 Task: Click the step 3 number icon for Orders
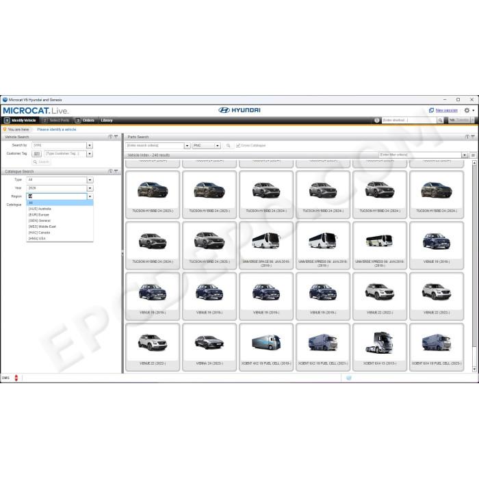tap(78, 120)
